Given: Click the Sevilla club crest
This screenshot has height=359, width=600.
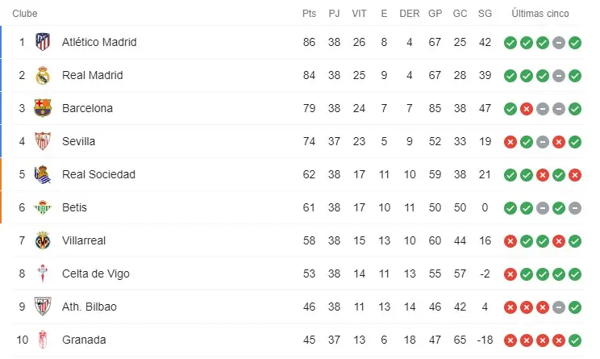Looking at the screenshot, I should pos(43,141).
